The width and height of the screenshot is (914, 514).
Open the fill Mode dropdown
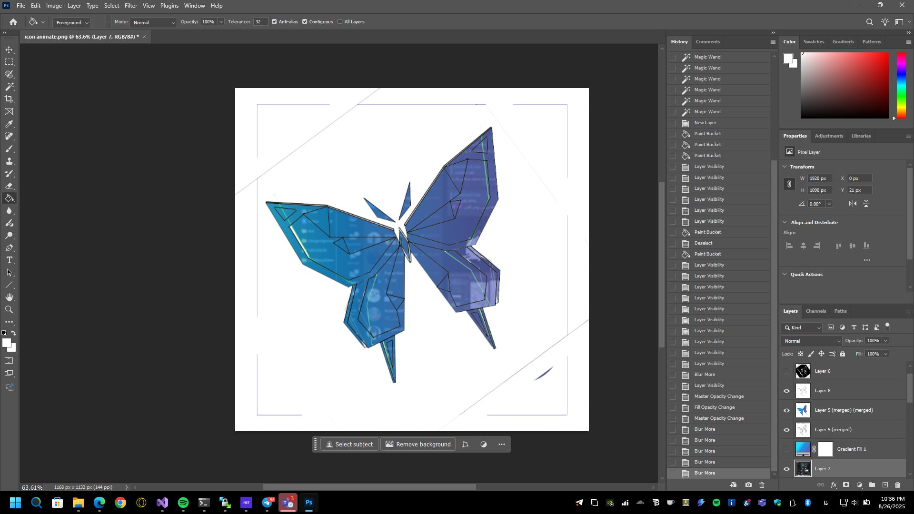(153, 22)
